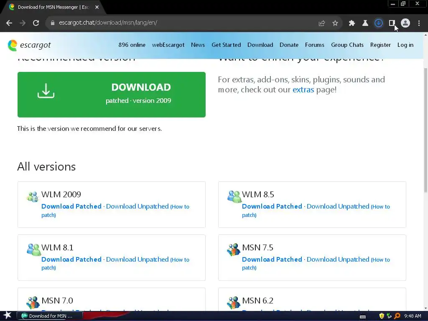Click the green DOWNLOAD patched version 2009 button
428x321 pixels.
point(111,95)
